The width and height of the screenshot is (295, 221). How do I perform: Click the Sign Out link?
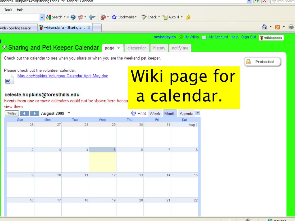click(x=249, y=37)
